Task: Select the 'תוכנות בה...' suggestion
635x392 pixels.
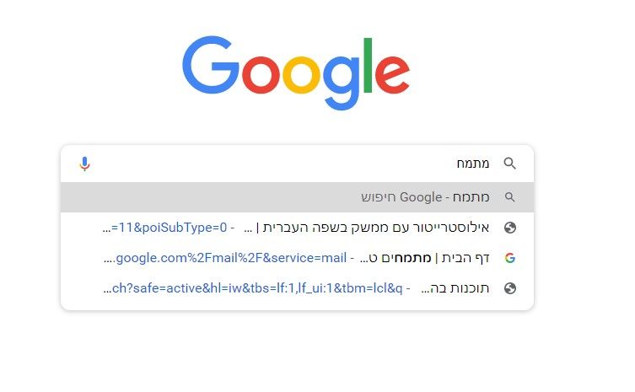Action: coord(297,288)
